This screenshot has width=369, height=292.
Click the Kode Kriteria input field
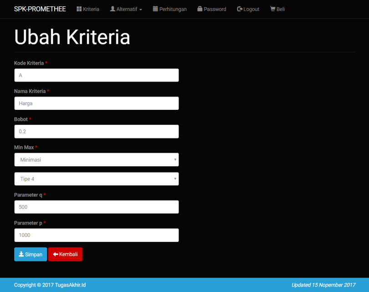point(96,75)
